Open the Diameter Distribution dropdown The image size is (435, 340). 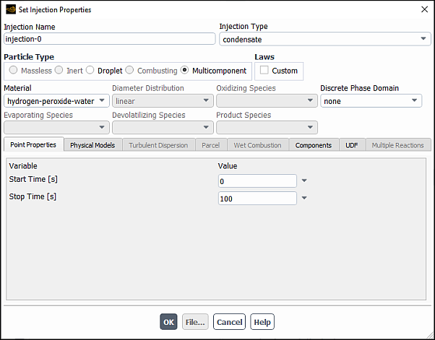pos(163,101)
